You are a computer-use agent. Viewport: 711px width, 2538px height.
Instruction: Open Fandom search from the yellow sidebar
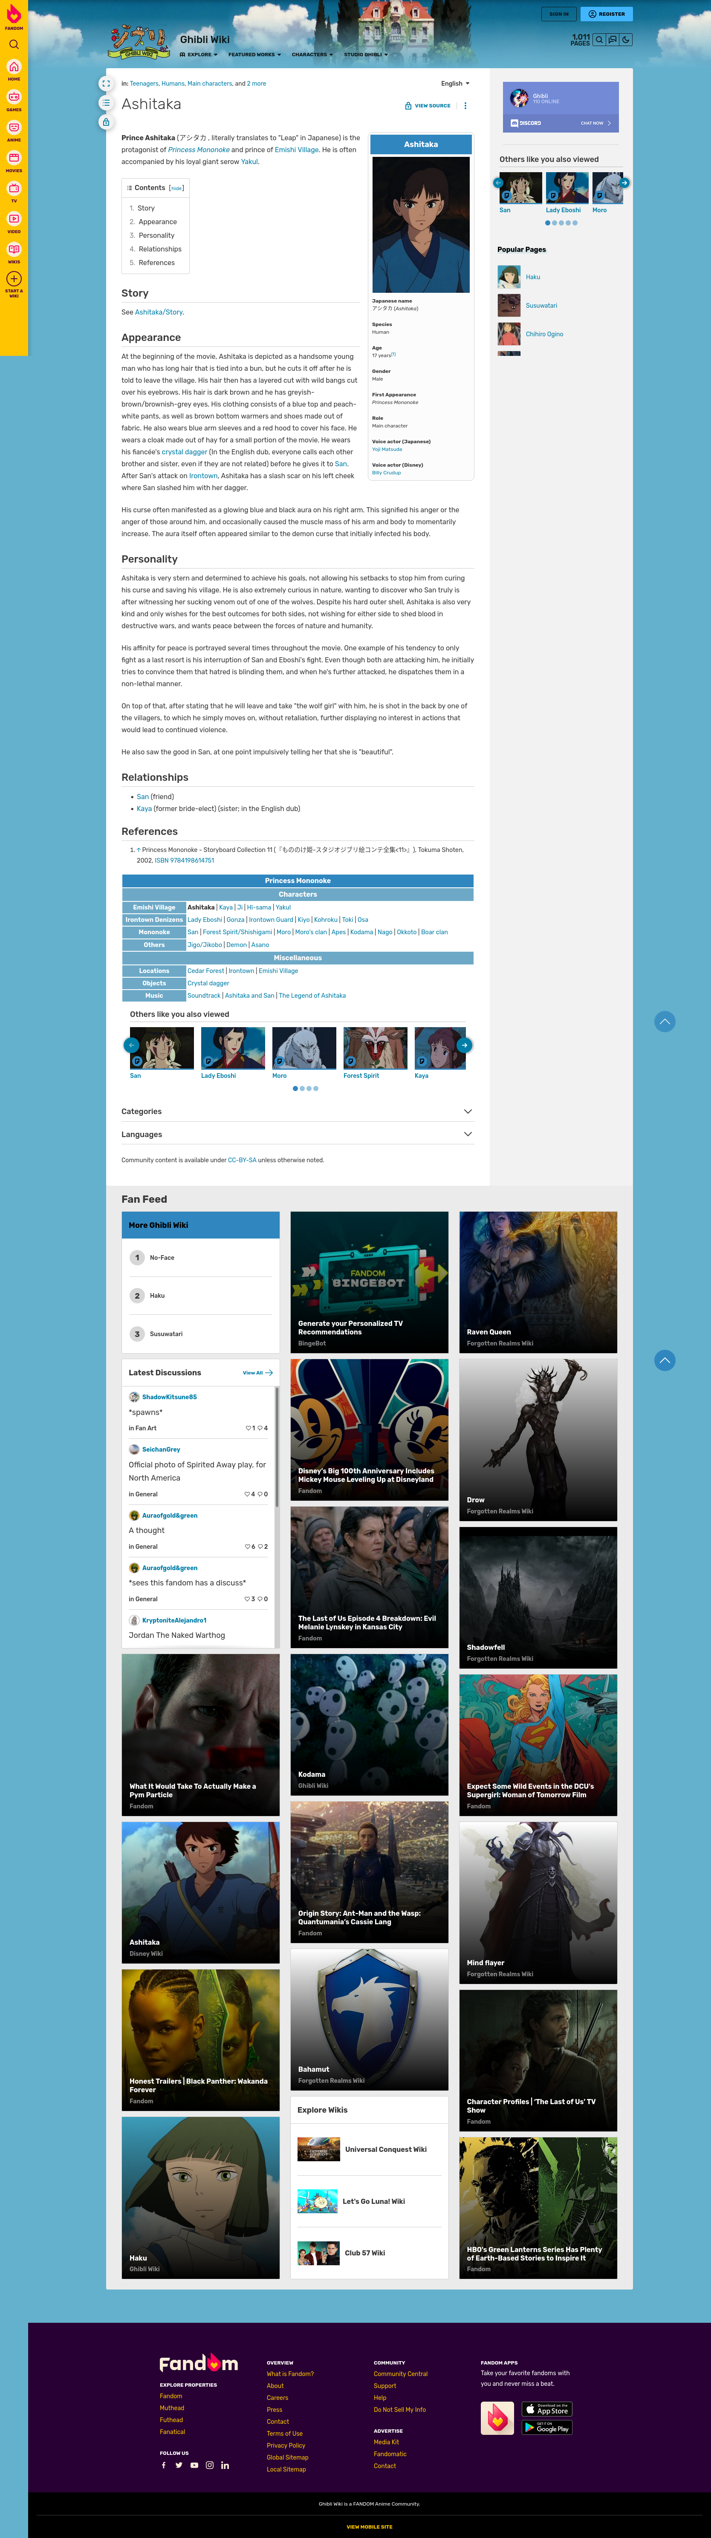(14, 43)
